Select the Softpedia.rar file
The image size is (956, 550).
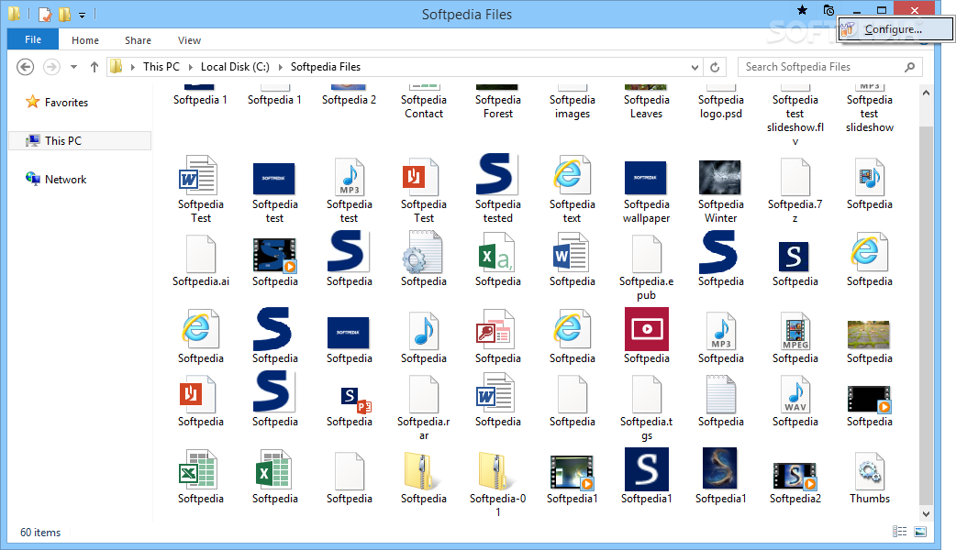tap(424, 408)
